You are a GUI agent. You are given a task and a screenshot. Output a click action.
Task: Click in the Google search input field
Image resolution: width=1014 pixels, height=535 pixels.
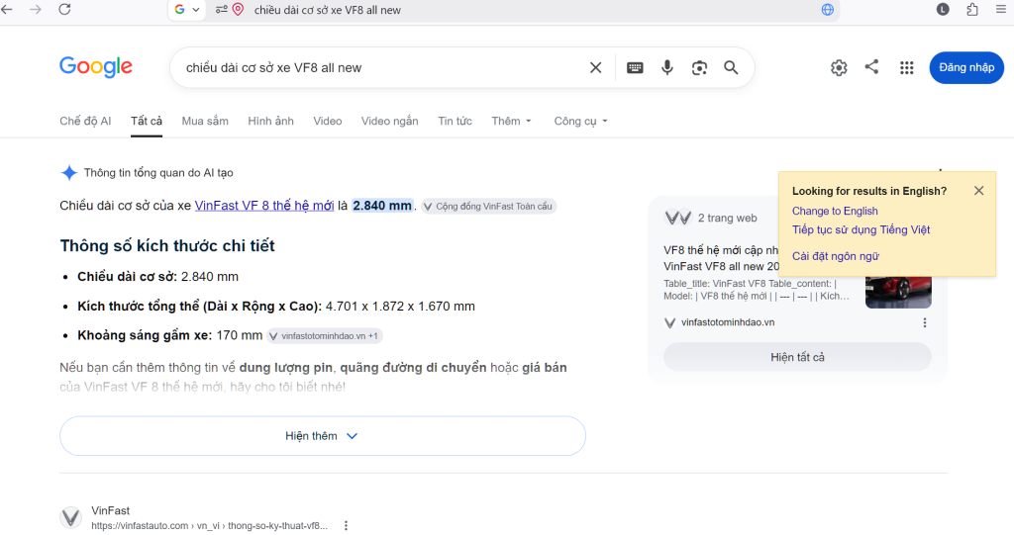tap(381, 67)
